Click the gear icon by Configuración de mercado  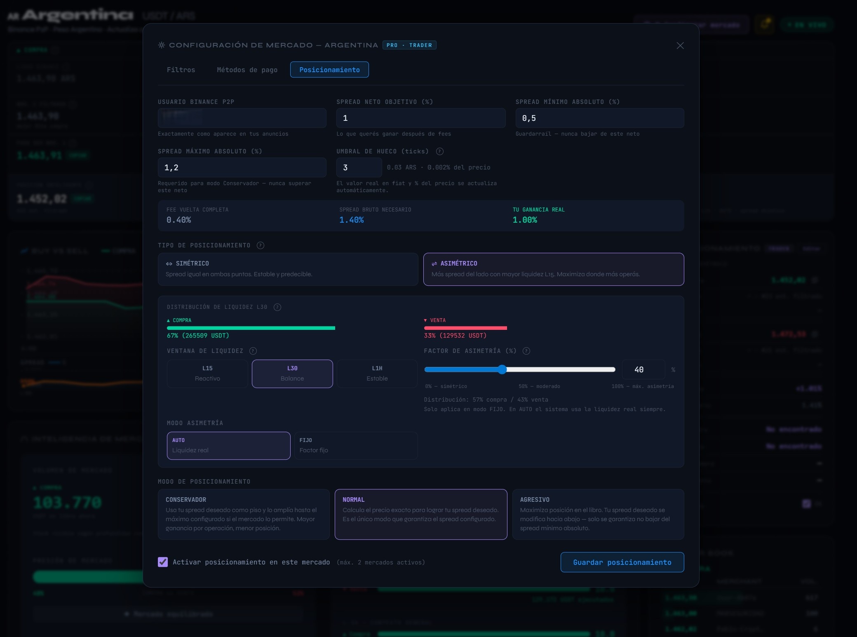(x=162, y=45)
